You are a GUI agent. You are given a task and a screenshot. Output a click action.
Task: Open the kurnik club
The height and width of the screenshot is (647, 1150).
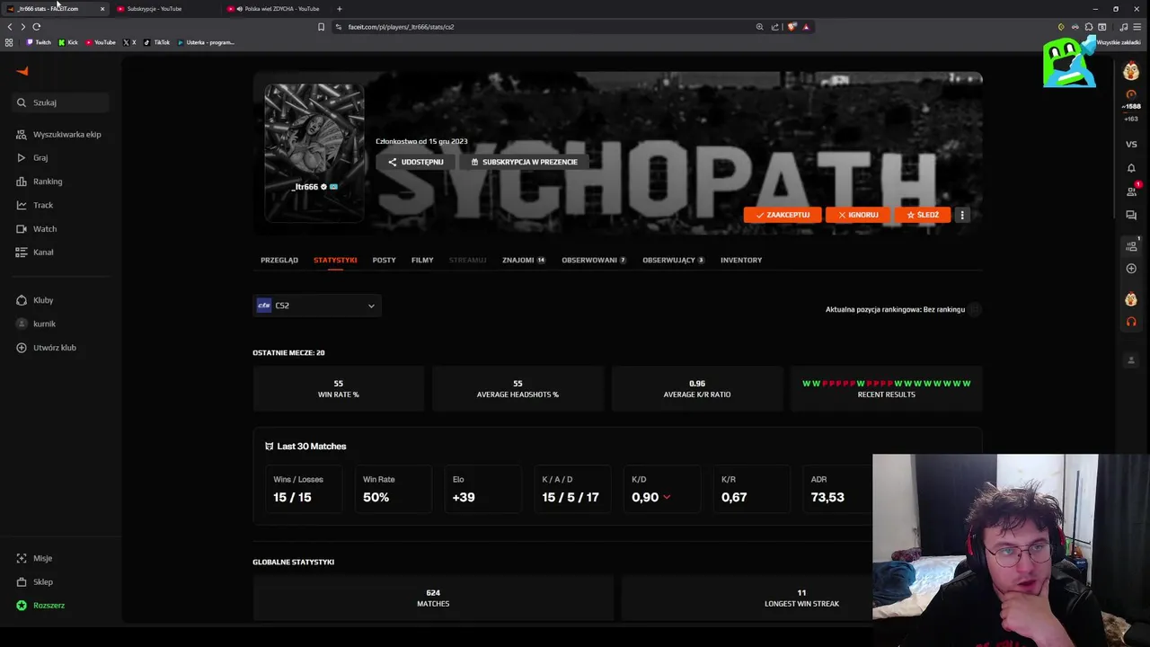click(36, 323)
